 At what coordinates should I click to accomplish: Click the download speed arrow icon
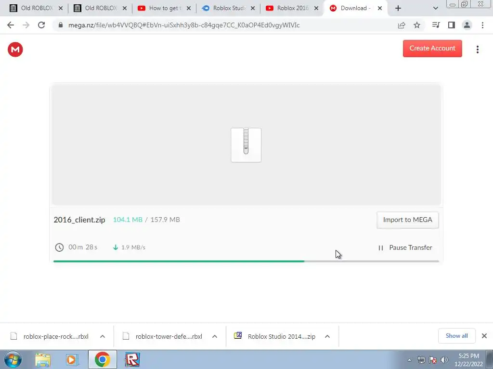pos(116,247)
